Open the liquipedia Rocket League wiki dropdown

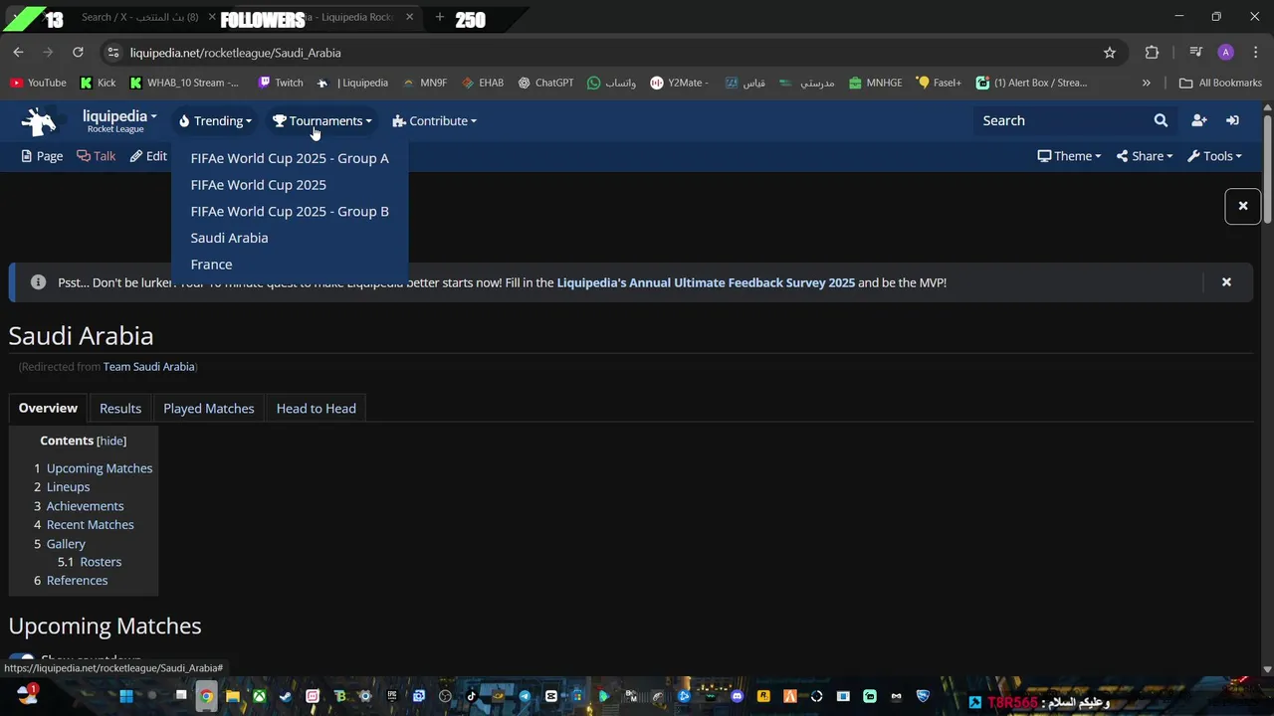coord(119,120)
